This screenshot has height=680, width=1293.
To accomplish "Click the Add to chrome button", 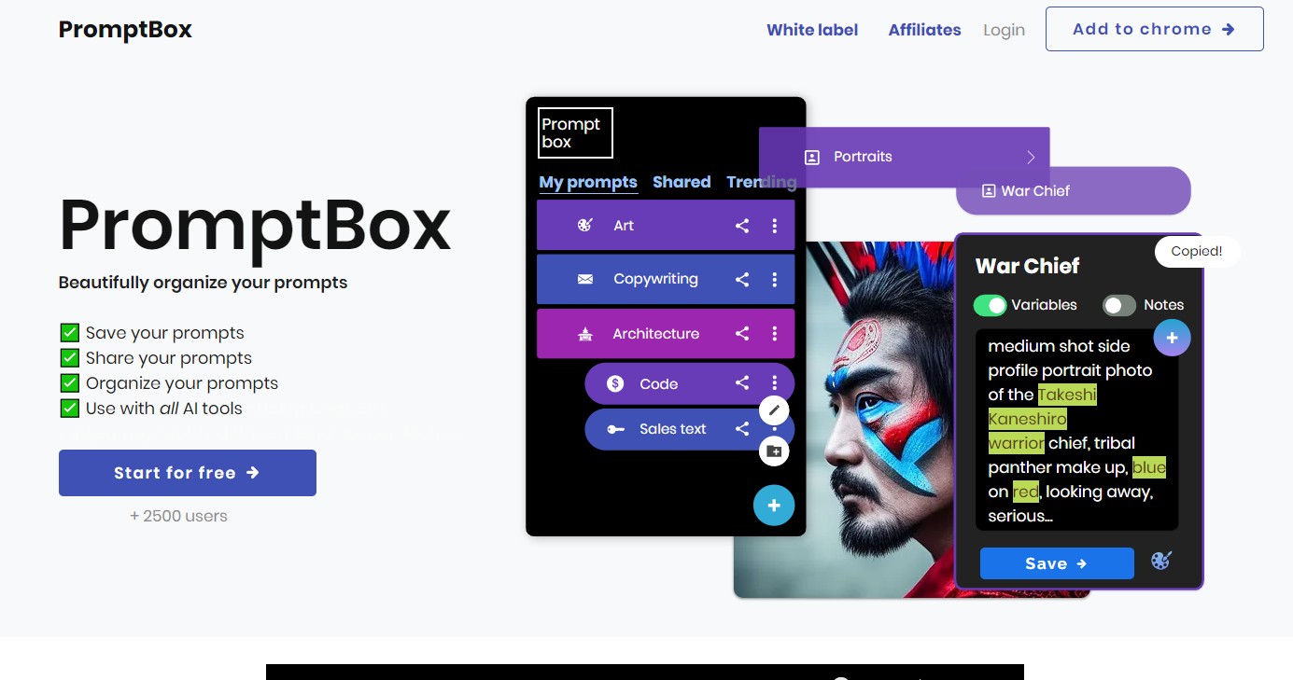I will 1154,29.
